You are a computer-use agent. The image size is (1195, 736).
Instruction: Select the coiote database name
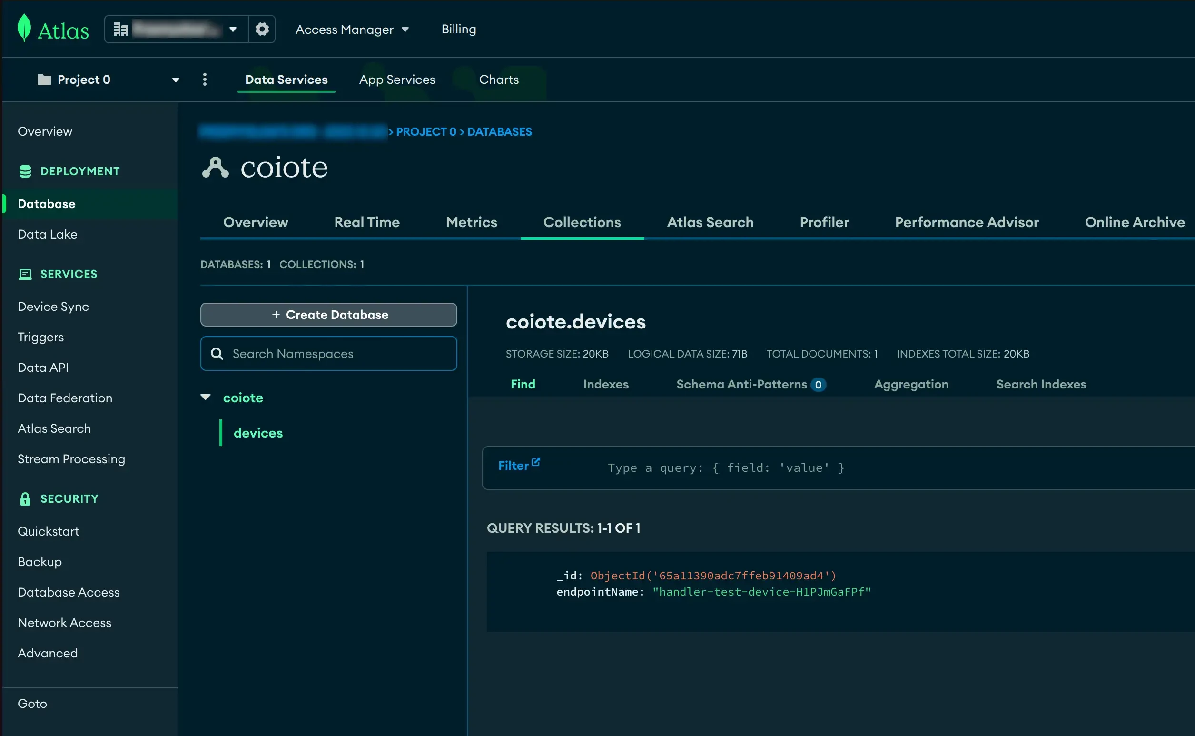coord(243,398)
